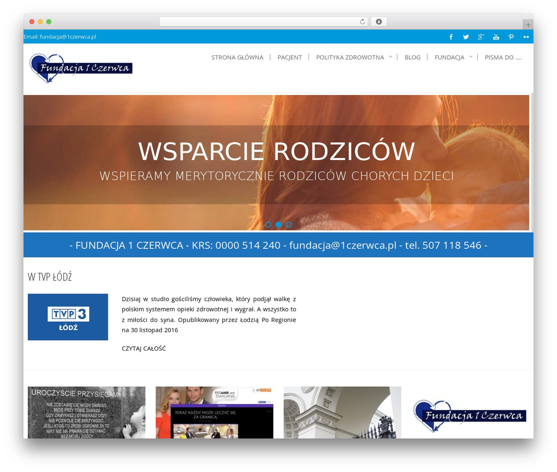Open the Flickr social icon
557x472 pixels.
click(x=526, y=37)
